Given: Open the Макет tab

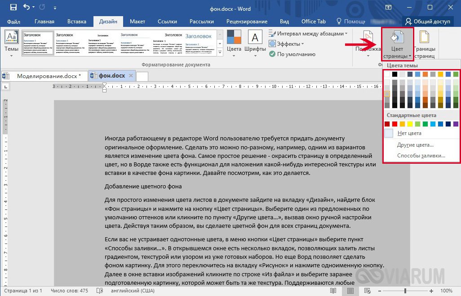Looking at the screenshot, I should click(137, 22).
